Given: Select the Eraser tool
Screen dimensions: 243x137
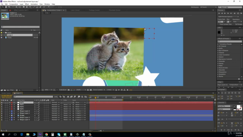Looking at the screenshot, I should pyautogui.click(x=41, y=7).
